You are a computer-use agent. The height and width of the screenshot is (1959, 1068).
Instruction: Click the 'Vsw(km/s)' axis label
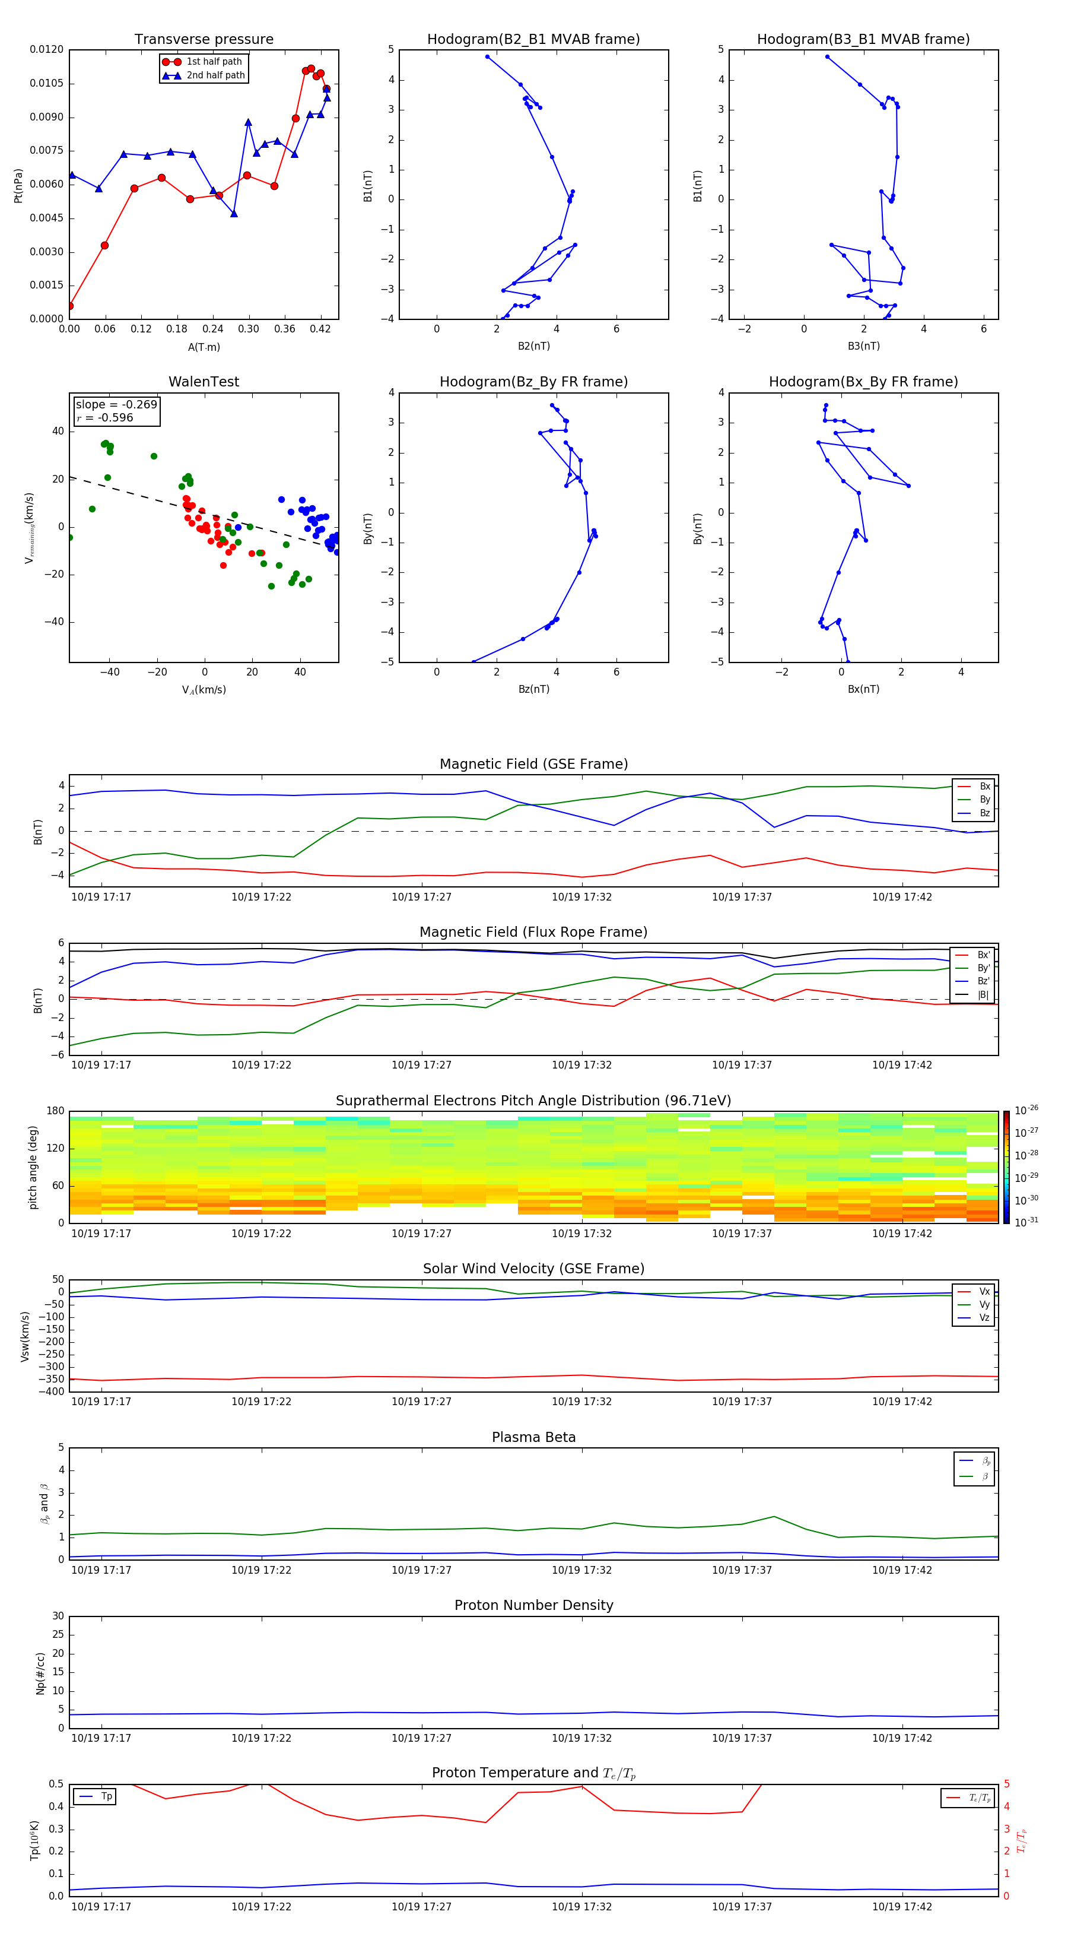point(25,1336)
